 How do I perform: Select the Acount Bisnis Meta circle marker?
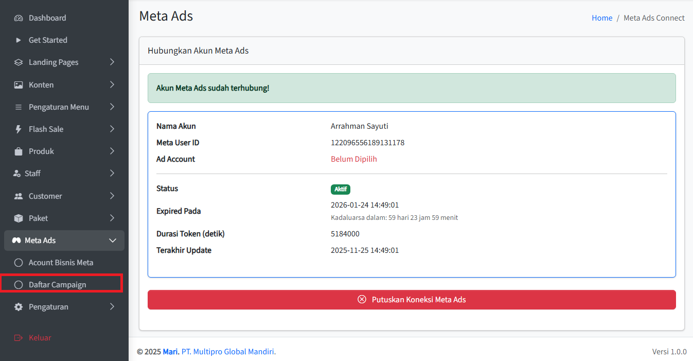pos(19,263)
